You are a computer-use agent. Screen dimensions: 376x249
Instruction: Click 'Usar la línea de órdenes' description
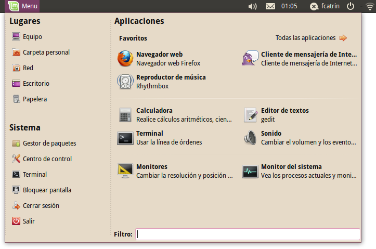pyautogui.click(x=169, y=142)
